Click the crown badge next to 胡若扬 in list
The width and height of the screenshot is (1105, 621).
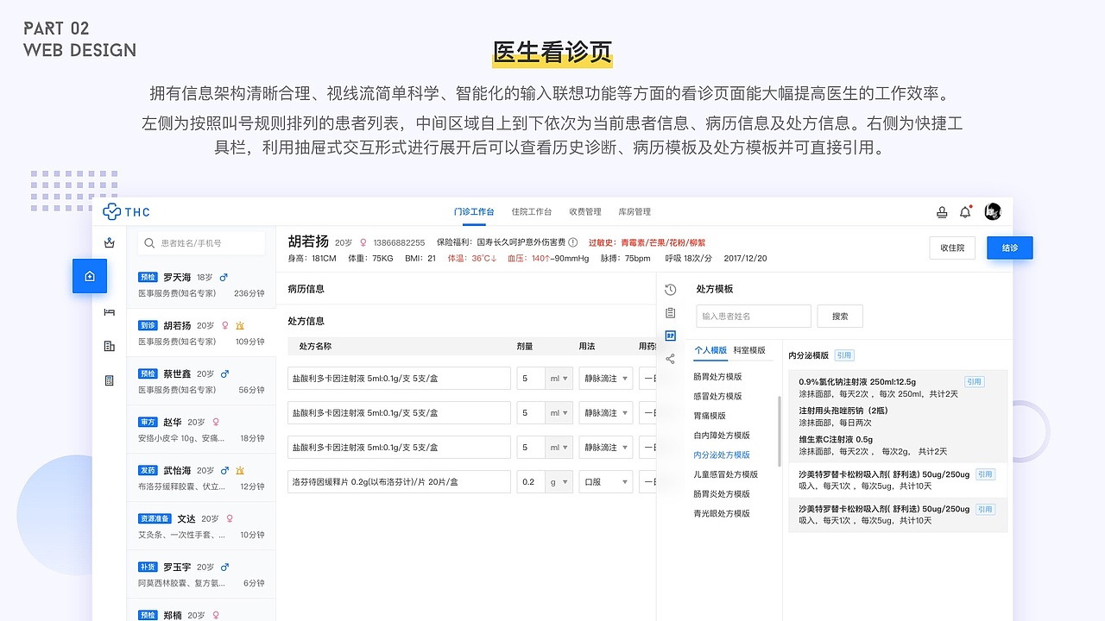[x=240, y=326]
